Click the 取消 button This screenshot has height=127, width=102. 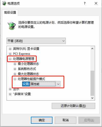click(x=66, y=120)
